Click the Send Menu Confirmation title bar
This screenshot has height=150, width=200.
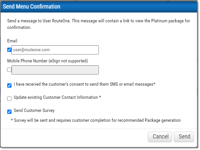coord(99,7)
